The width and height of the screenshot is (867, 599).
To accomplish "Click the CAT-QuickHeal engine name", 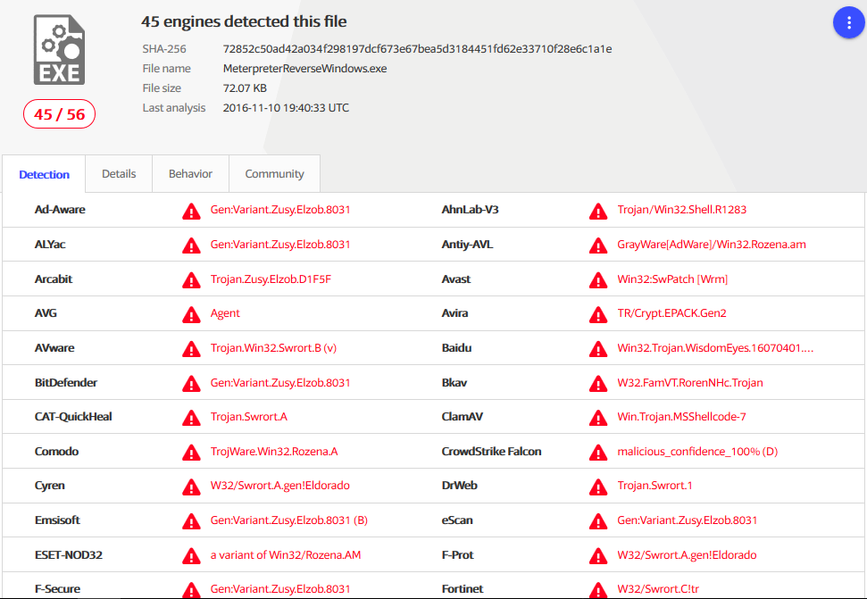I will 73,417.
